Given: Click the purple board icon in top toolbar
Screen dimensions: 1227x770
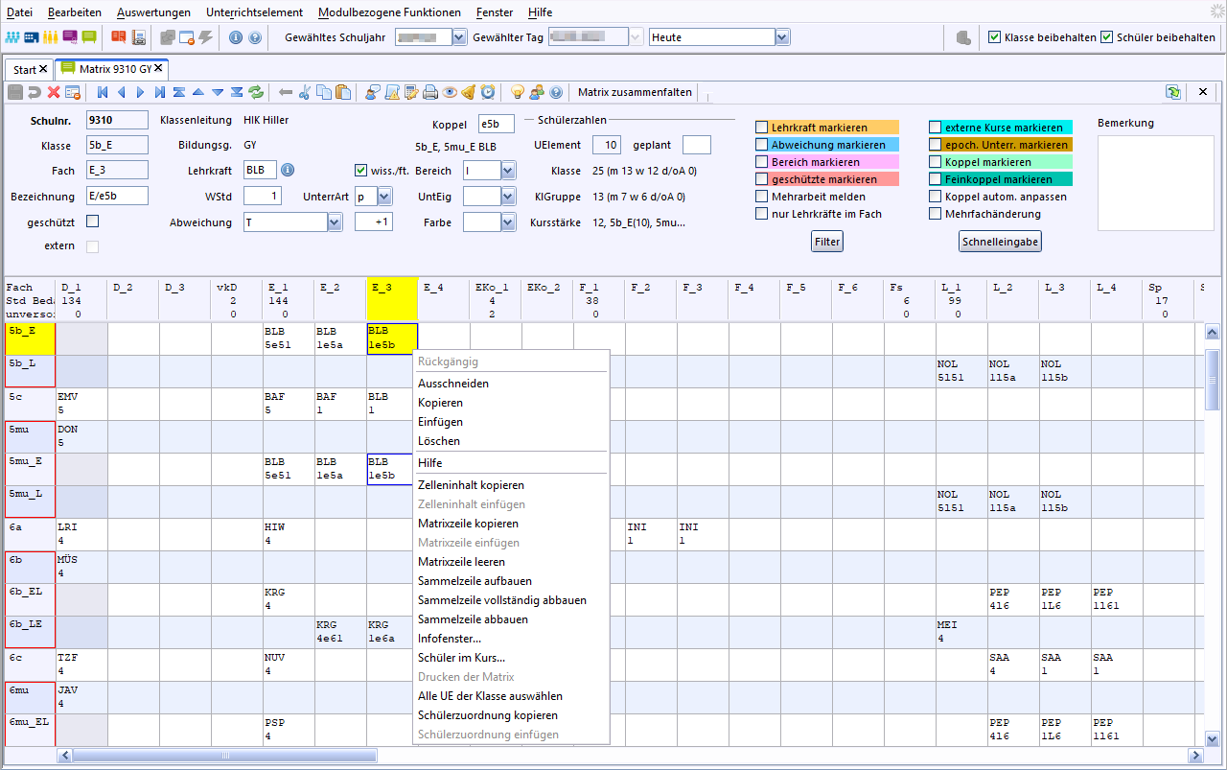Looking at the screenshot, I should coord(70,37).
